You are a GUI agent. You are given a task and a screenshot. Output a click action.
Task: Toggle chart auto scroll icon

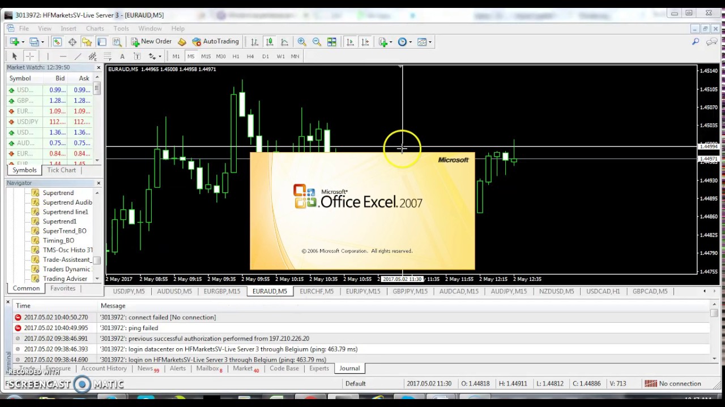350,42
